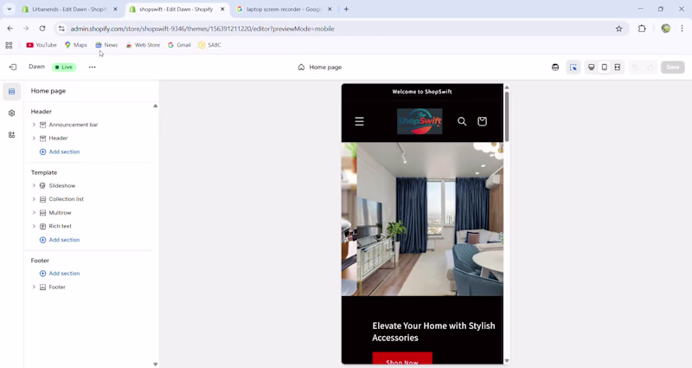Click the search icon in store preview
Image resolution: width=692 pixels, height=368 pixels.
click(x=462, y=121)
